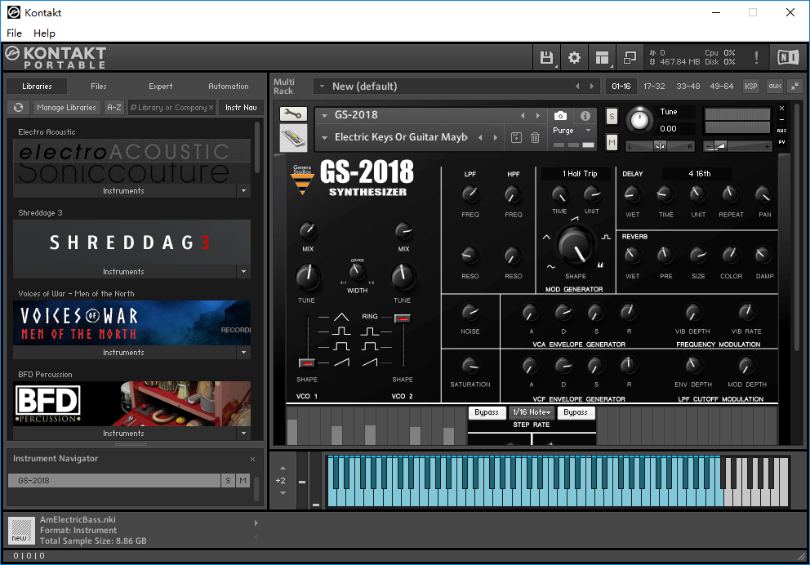Open Electro Acoustic Instruments dropdown
This screenshot has height=565, width=810.
(x=244, y=191)
